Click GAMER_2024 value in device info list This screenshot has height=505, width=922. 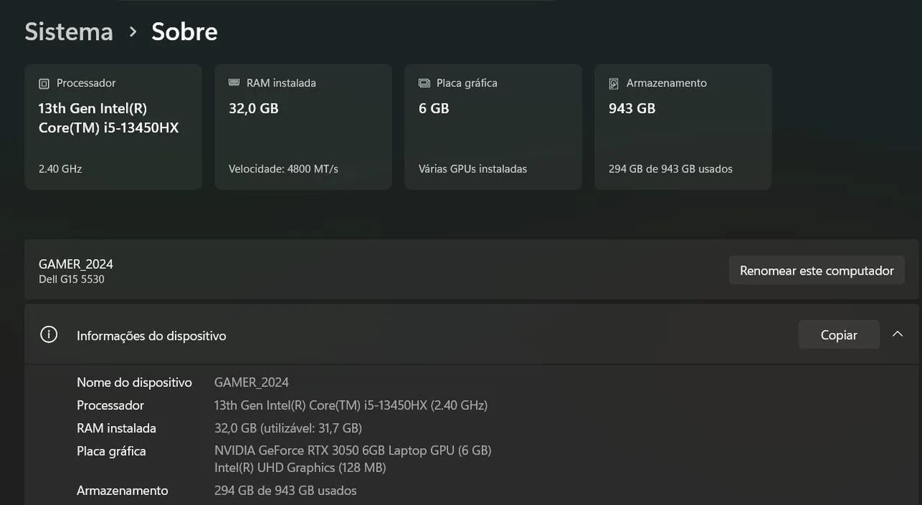pos(251,383)
